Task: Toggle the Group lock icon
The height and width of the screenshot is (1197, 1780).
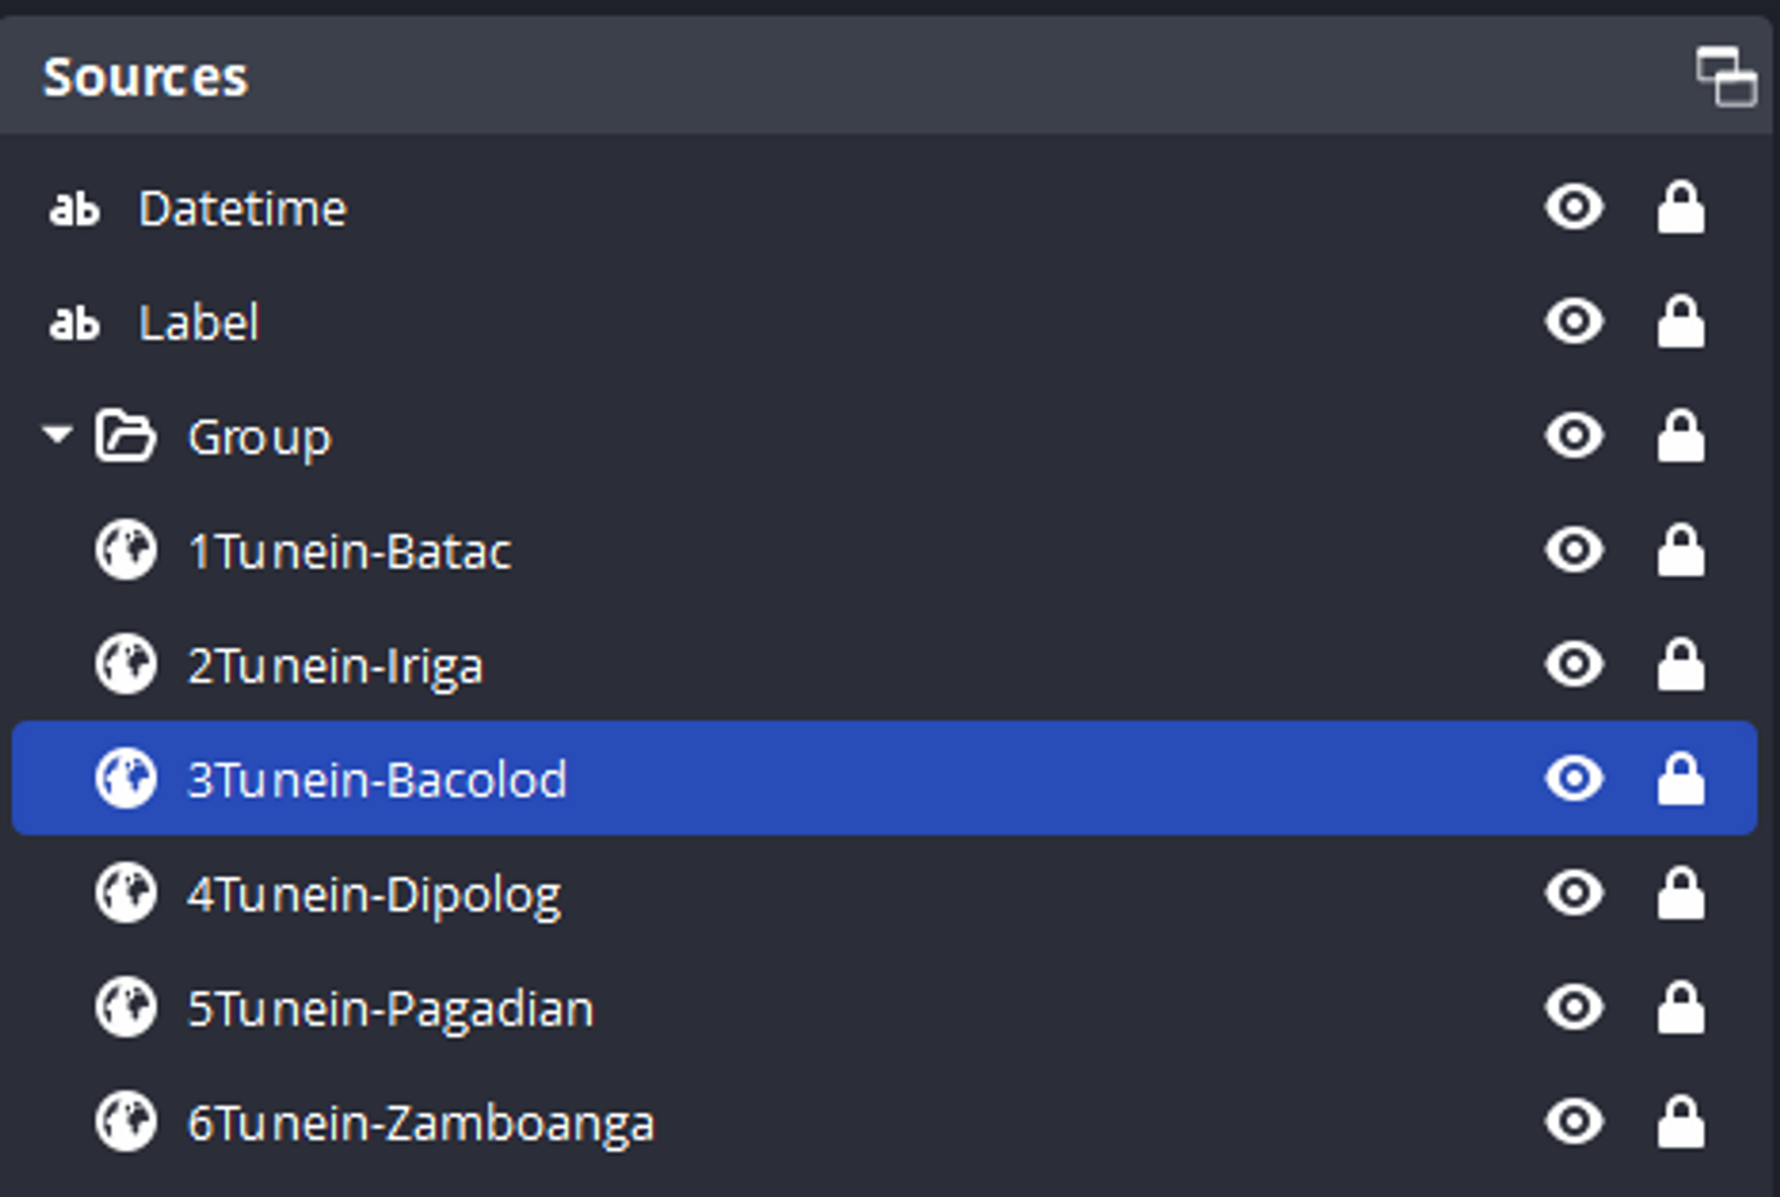Action: click(x=1680, y=436)
